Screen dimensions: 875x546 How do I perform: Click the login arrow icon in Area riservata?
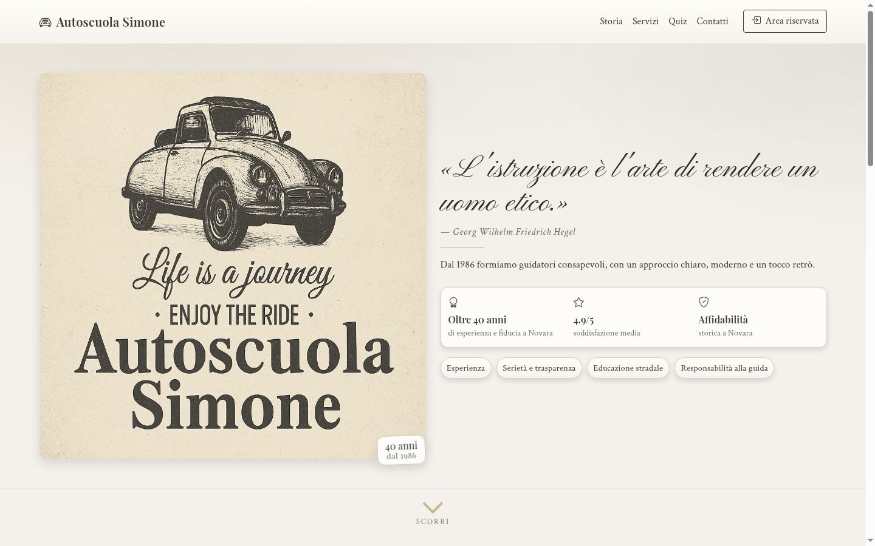click(x=756, y=21)
